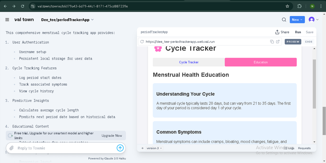
Task: Open the Logs panel
Action: [289, 148]
